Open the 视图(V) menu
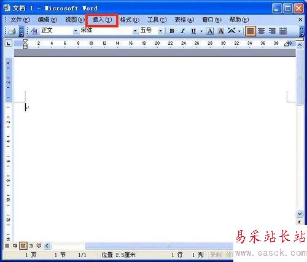This screenshot has width=307, height=262. tap(75, 20)
